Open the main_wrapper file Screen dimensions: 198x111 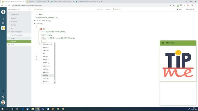pyautogui.click(x=18, y=35)
